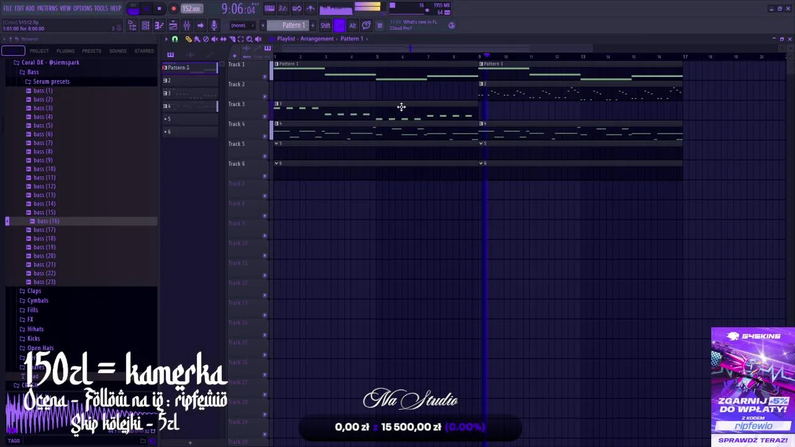Open the (none) dropdown in toolbar

(243, 25)
